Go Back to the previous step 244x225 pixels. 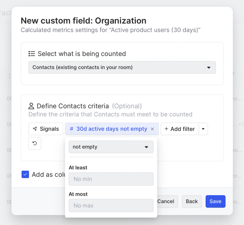point(192,201)
